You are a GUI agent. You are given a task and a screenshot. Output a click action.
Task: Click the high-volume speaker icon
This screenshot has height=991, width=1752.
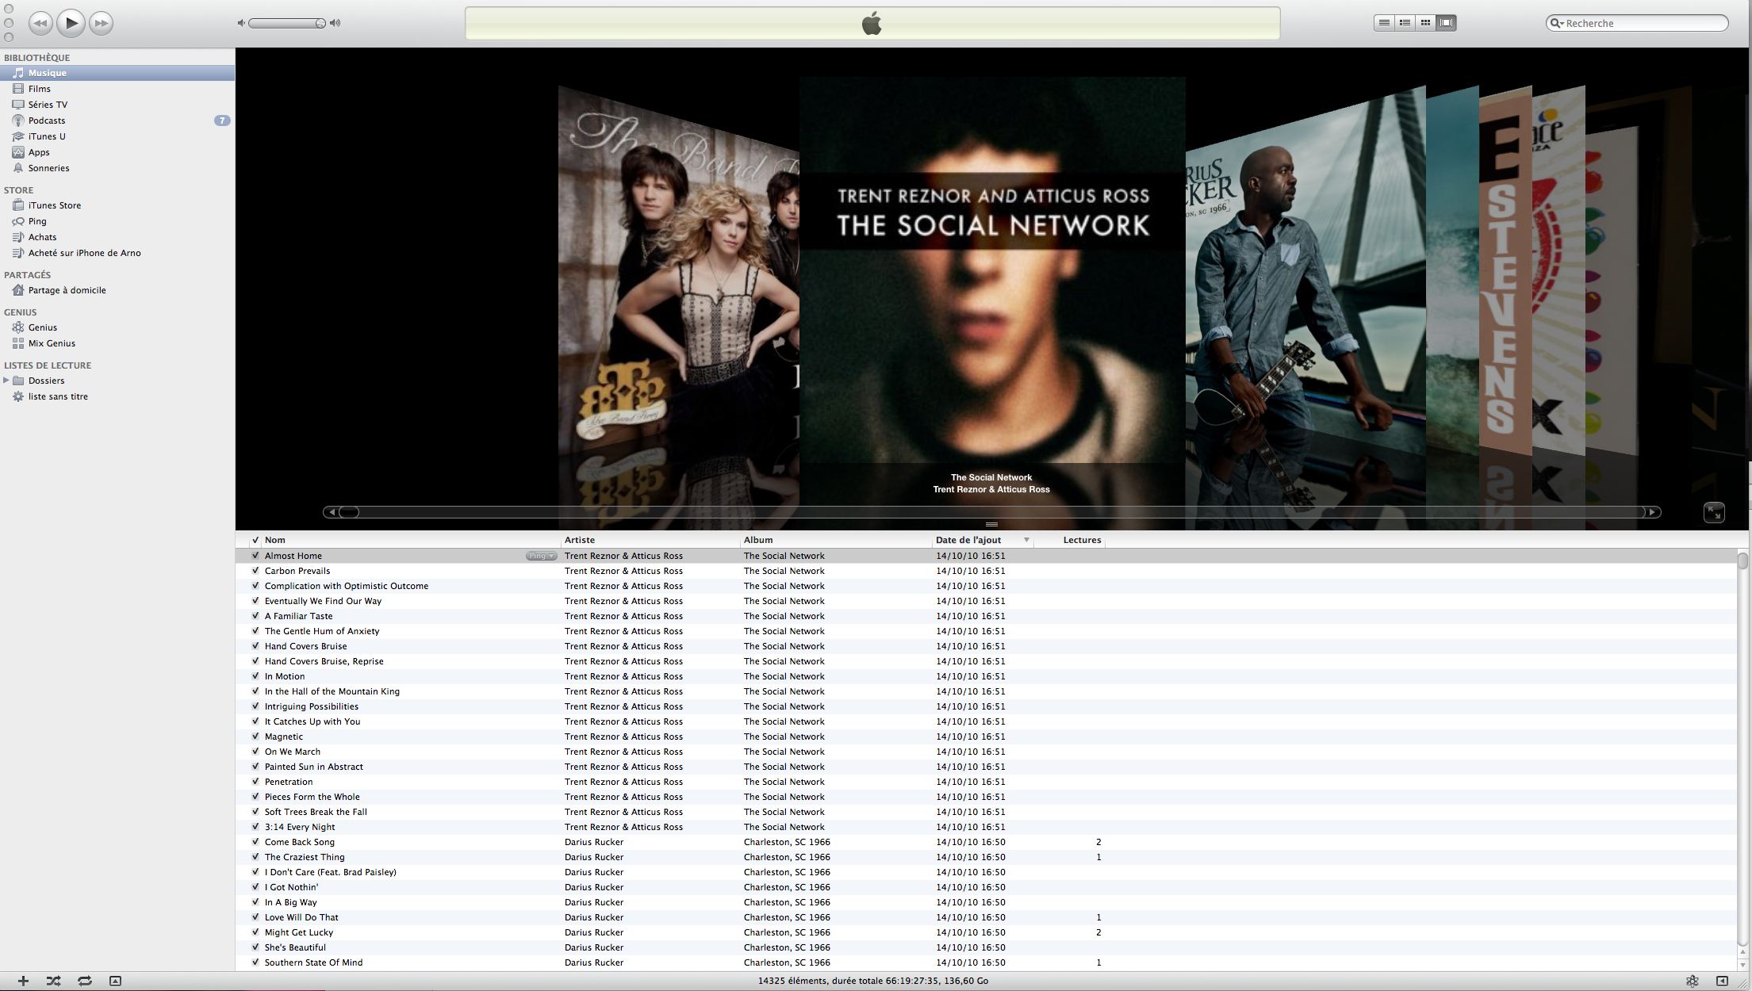click(x=335, y=23)
